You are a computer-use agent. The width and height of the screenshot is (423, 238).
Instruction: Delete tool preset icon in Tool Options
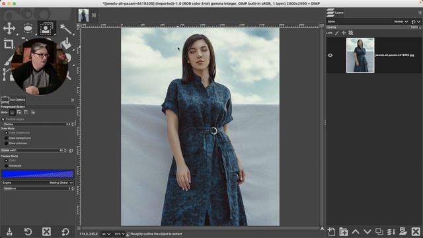[46, 231]
